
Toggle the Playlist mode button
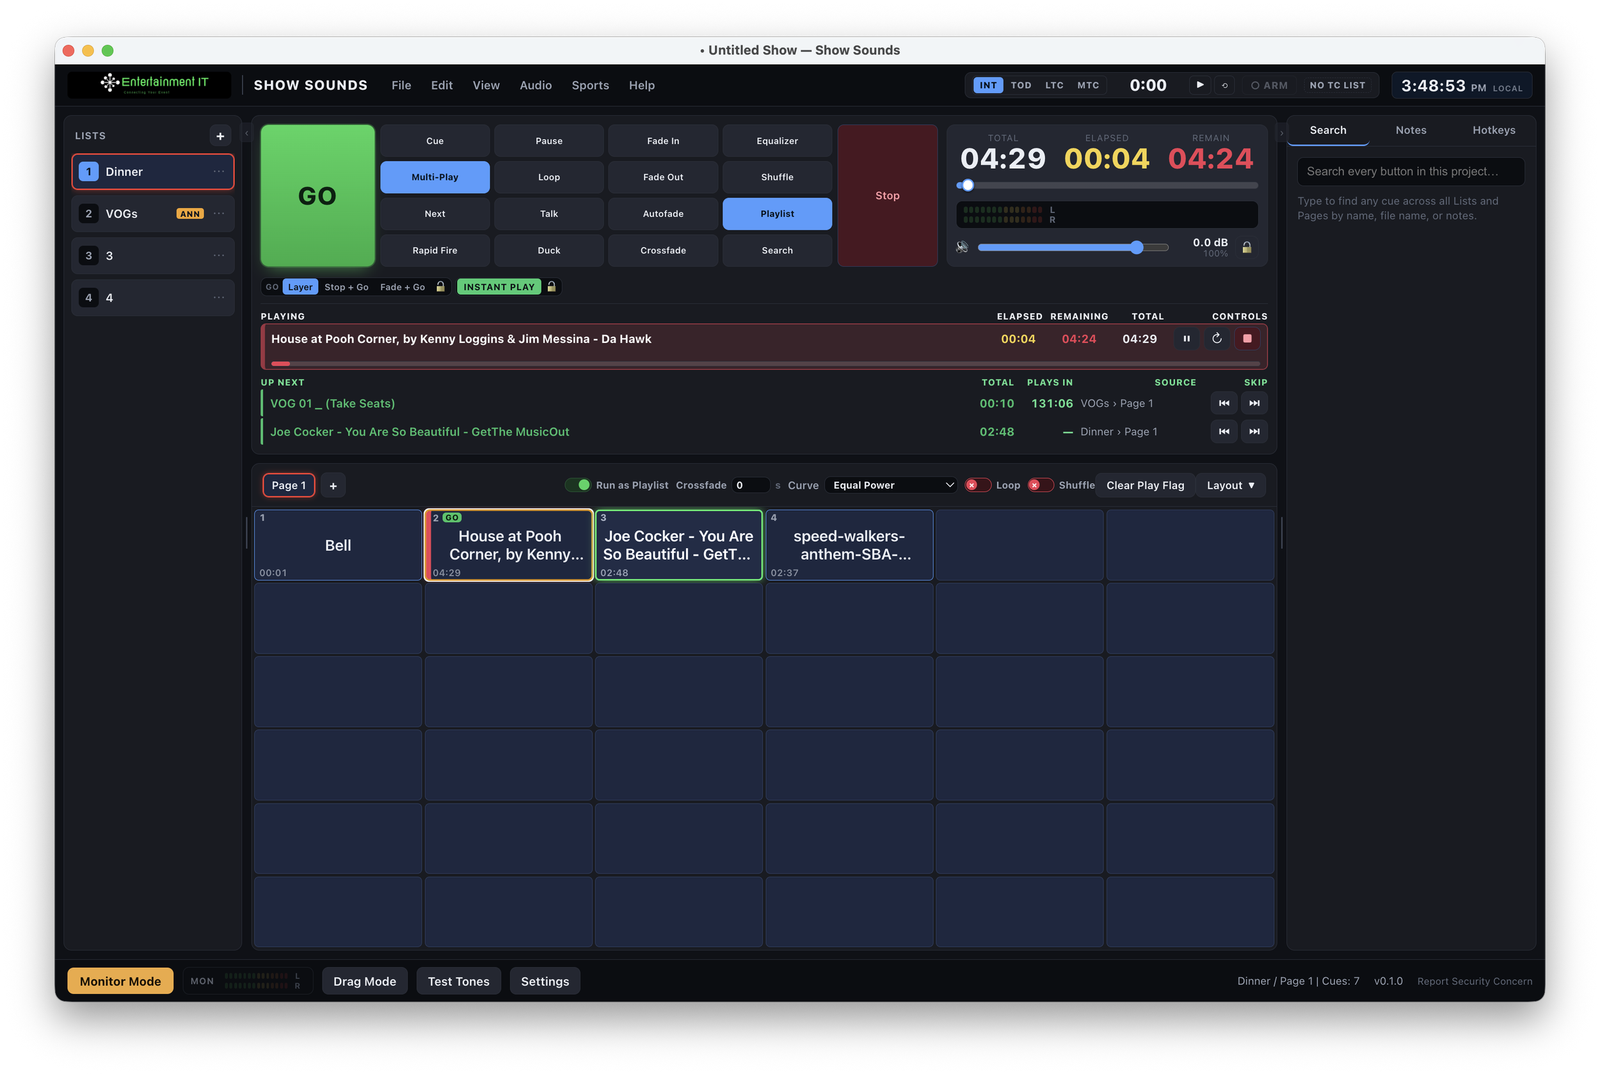777,214
